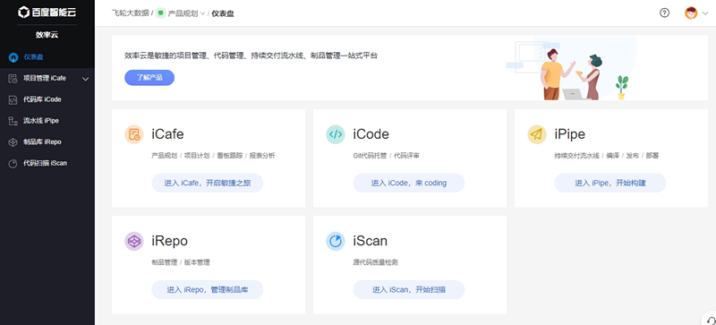The image size is (716, 325).
Task: Click the iScan card heading
Action: pyautogui.click(x=370, y=241)
